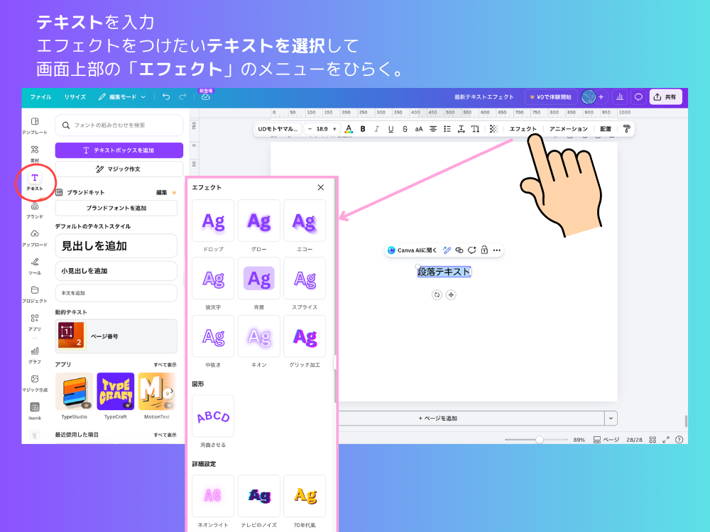
Task: Select the ネオン effect thumbnail in the Effects panel
Action: 258,336
